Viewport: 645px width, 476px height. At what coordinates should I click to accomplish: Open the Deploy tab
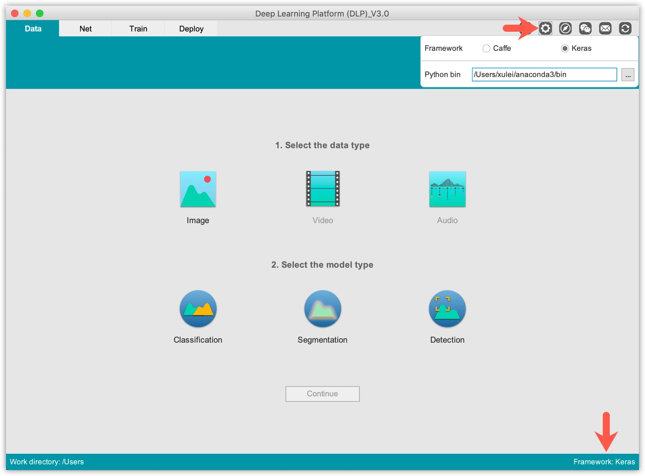pyautogui.click(x=191, y=29)
